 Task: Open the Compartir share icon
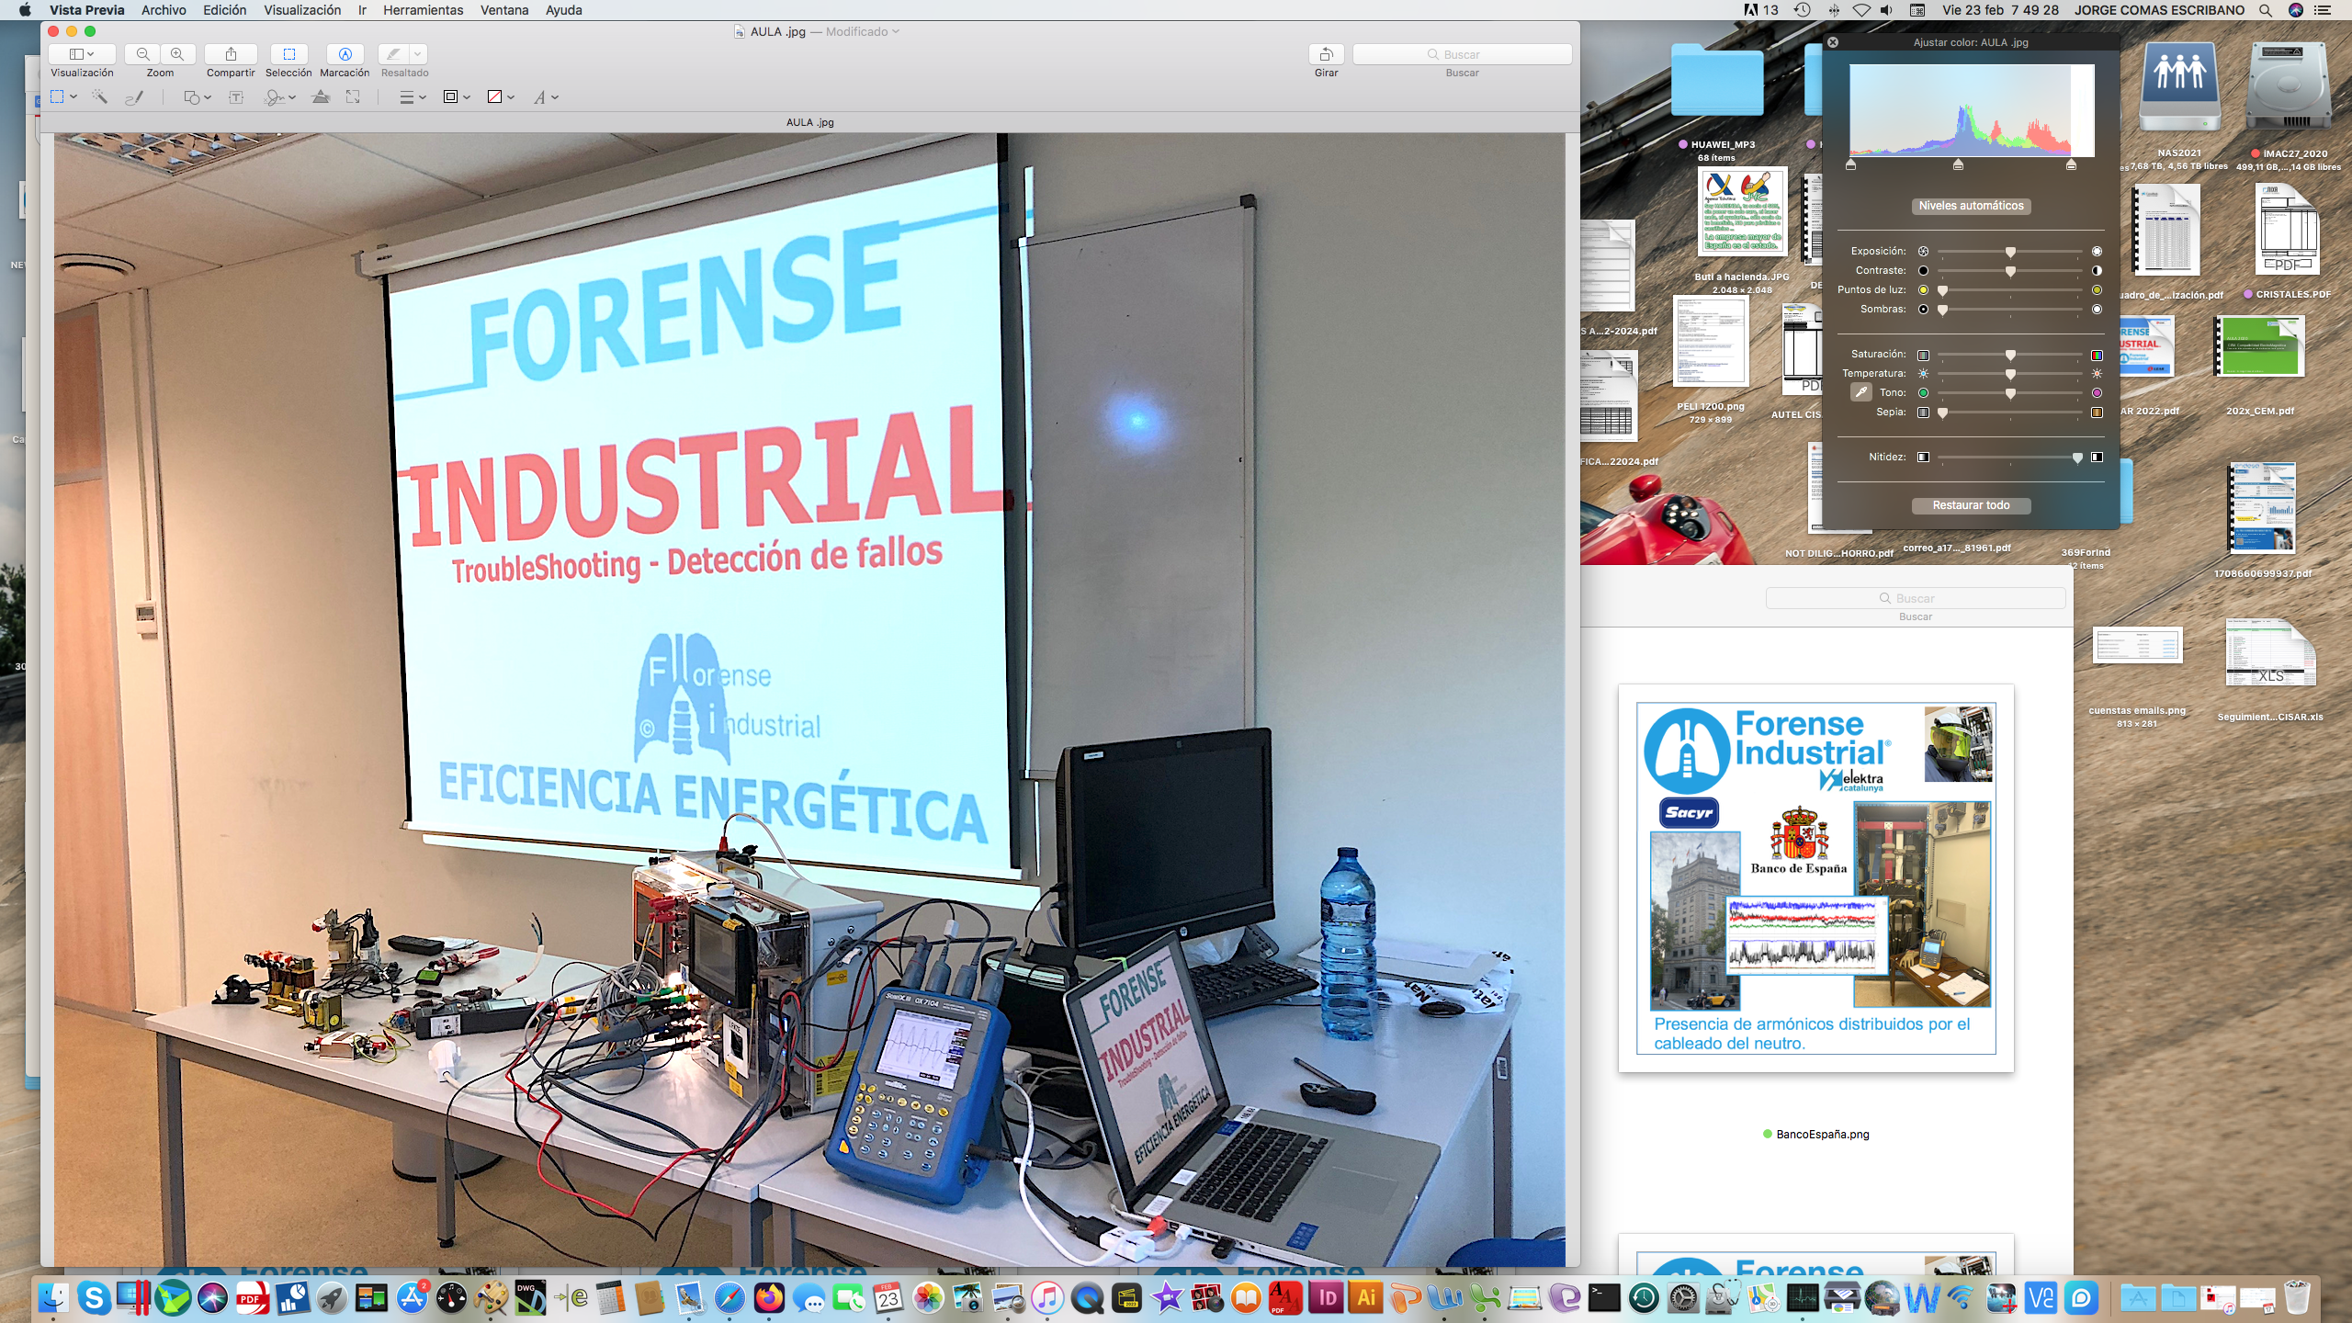point(231,54)
